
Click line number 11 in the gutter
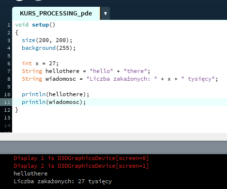pyautogui.click(x=7, y=102)
